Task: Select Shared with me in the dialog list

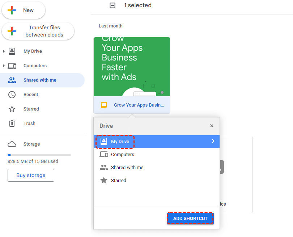Action: (157, 168)
